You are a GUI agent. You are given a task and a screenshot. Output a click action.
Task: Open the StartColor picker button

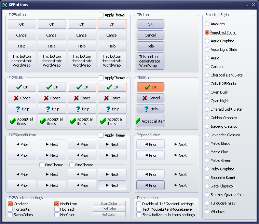pyautogui.click(x=109, y=204)
